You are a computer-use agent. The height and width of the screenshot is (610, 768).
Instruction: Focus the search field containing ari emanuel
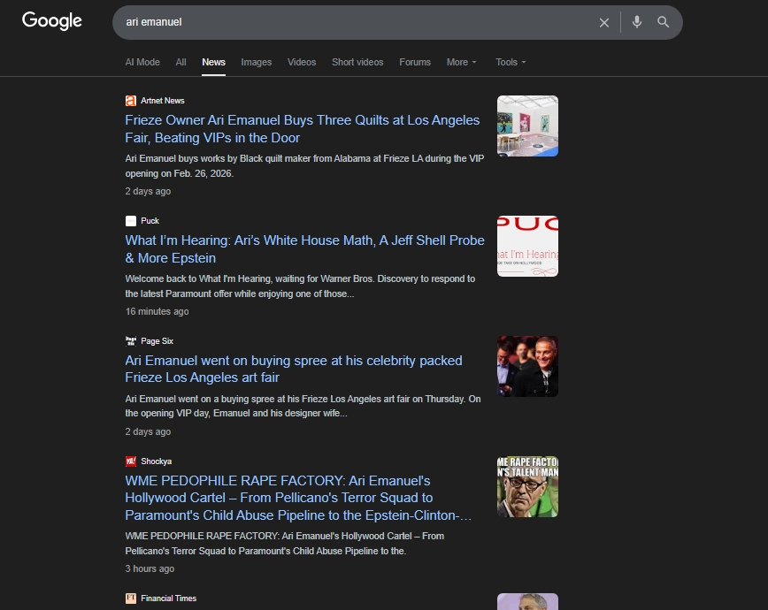coord(354,23)
